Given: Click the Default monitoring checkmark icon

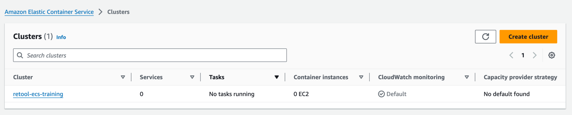Looking at the screenshot, I should point(381,94).
